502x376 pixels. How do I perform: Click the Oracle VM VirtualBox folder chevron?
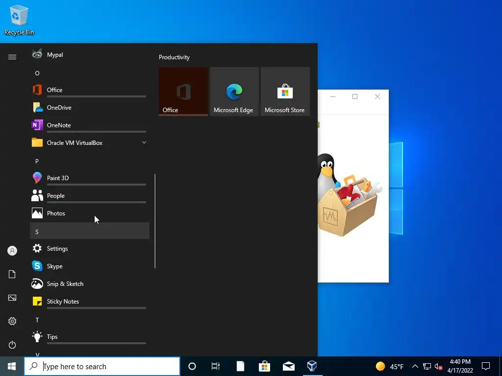pos(144,142)
